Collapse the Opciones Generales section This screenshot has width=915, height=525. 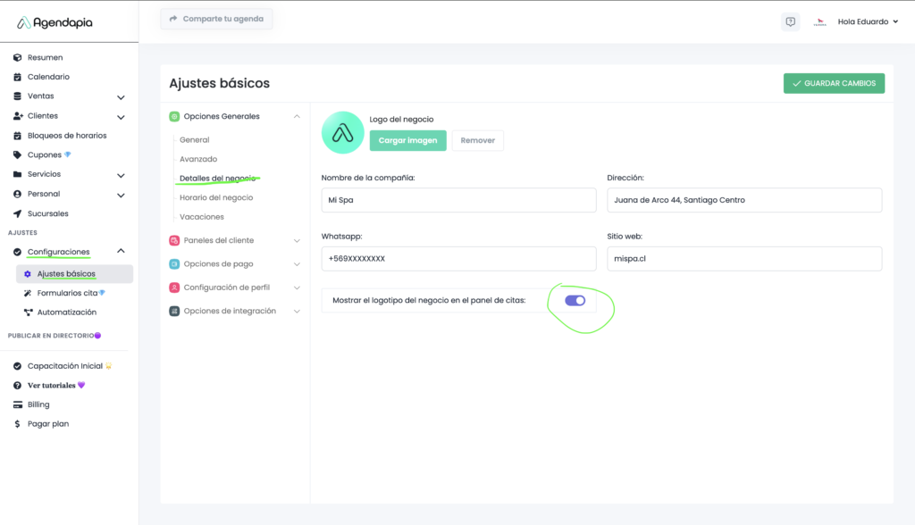297,116
